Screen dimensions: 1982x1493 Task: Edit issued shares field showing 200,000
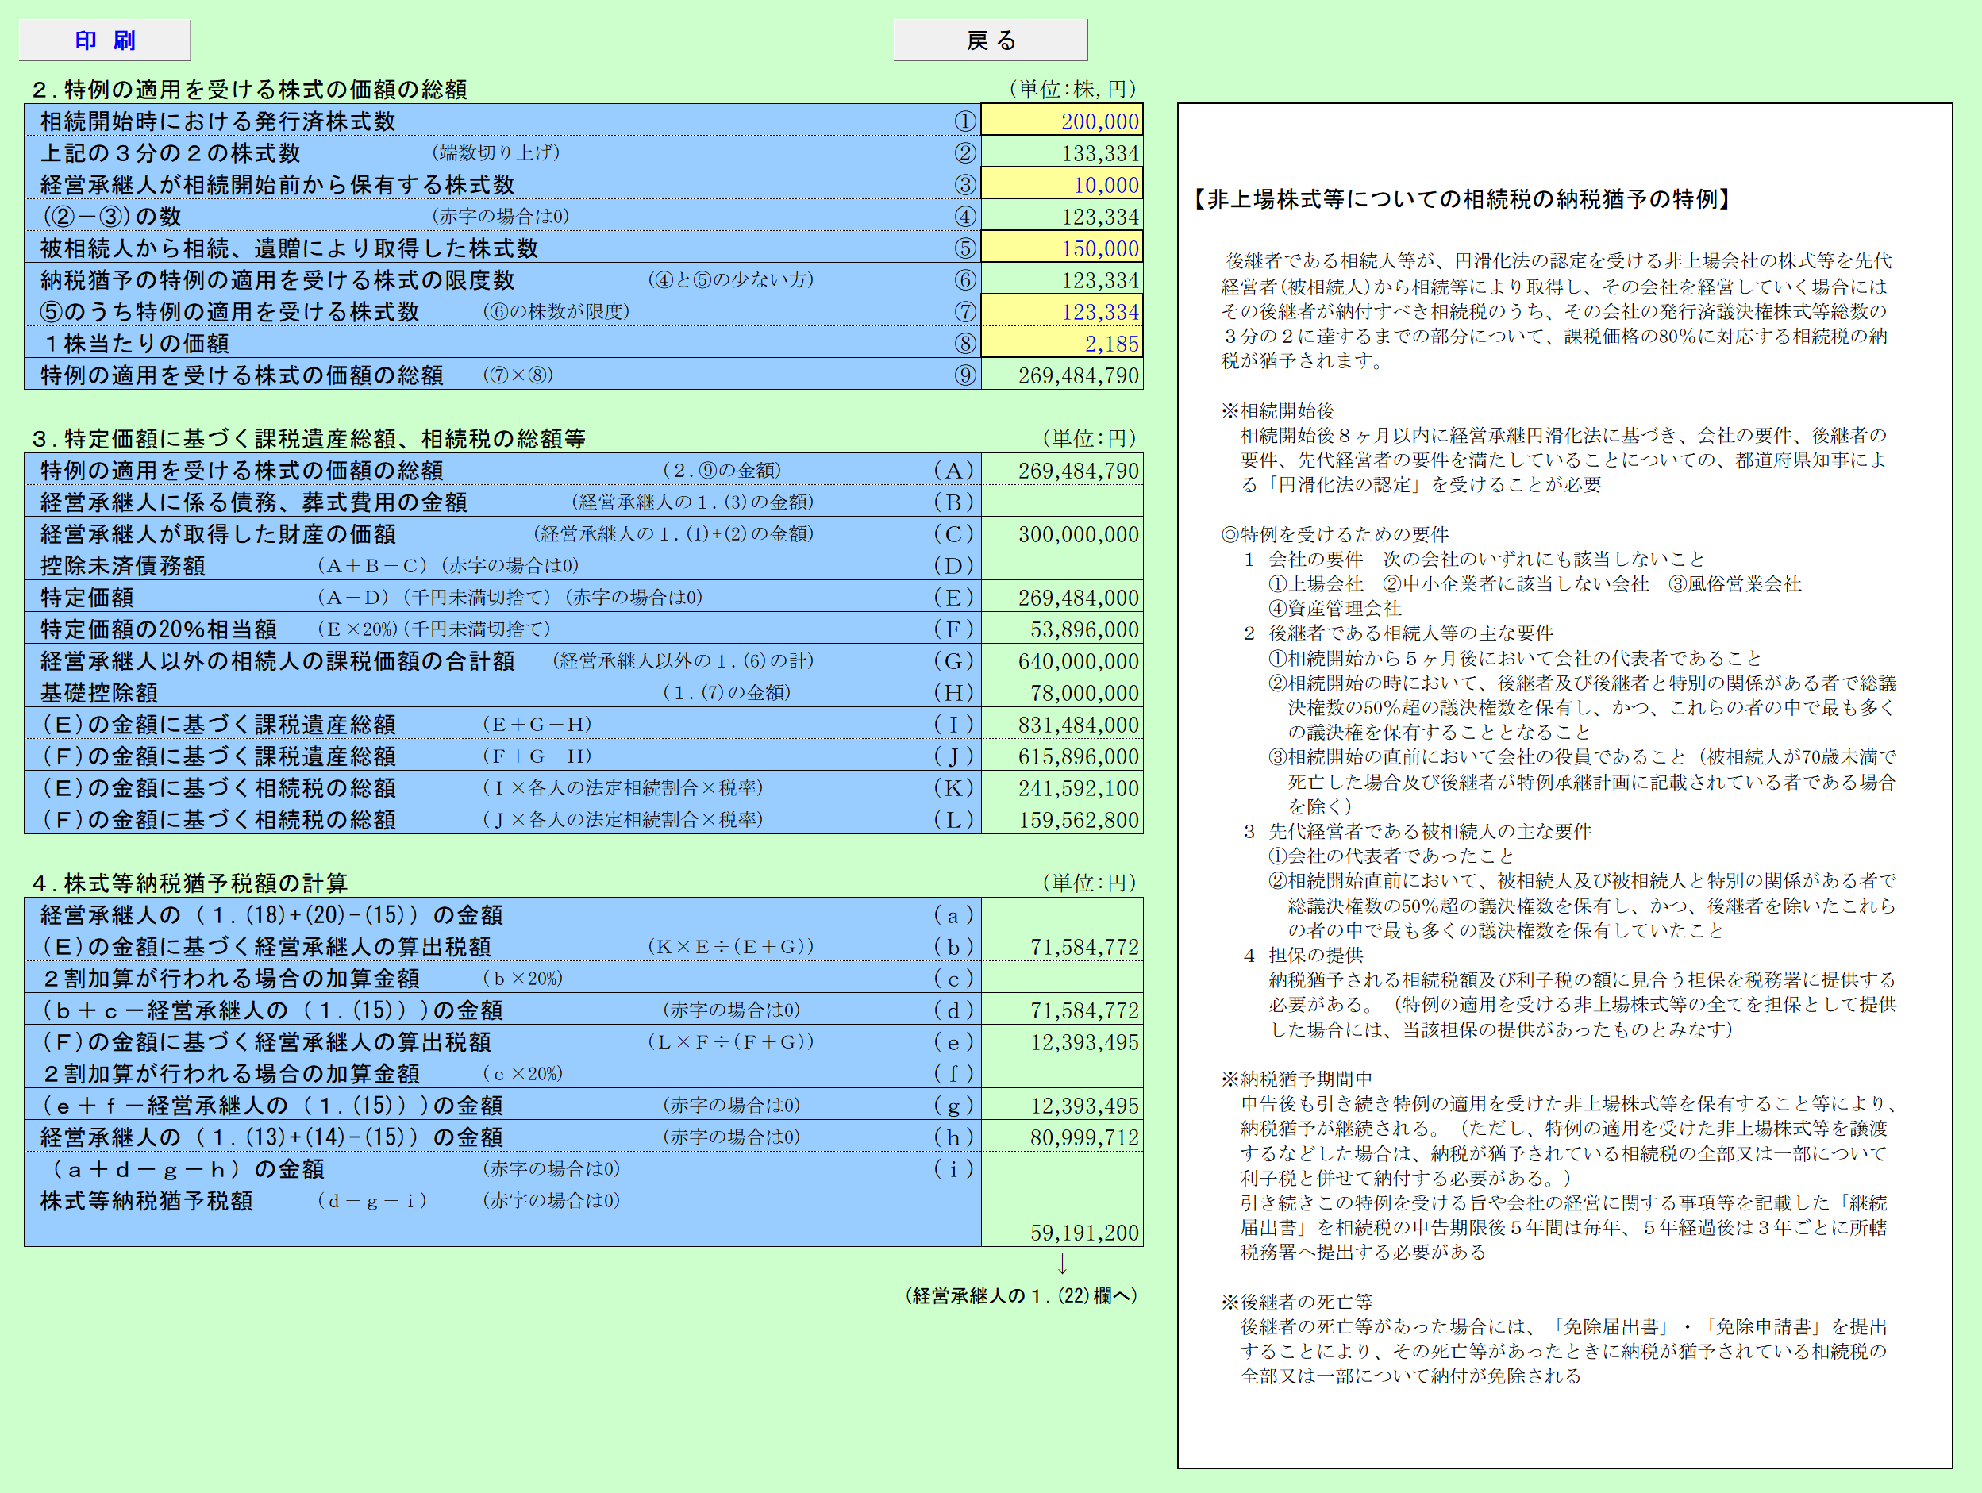point(1062,121)
